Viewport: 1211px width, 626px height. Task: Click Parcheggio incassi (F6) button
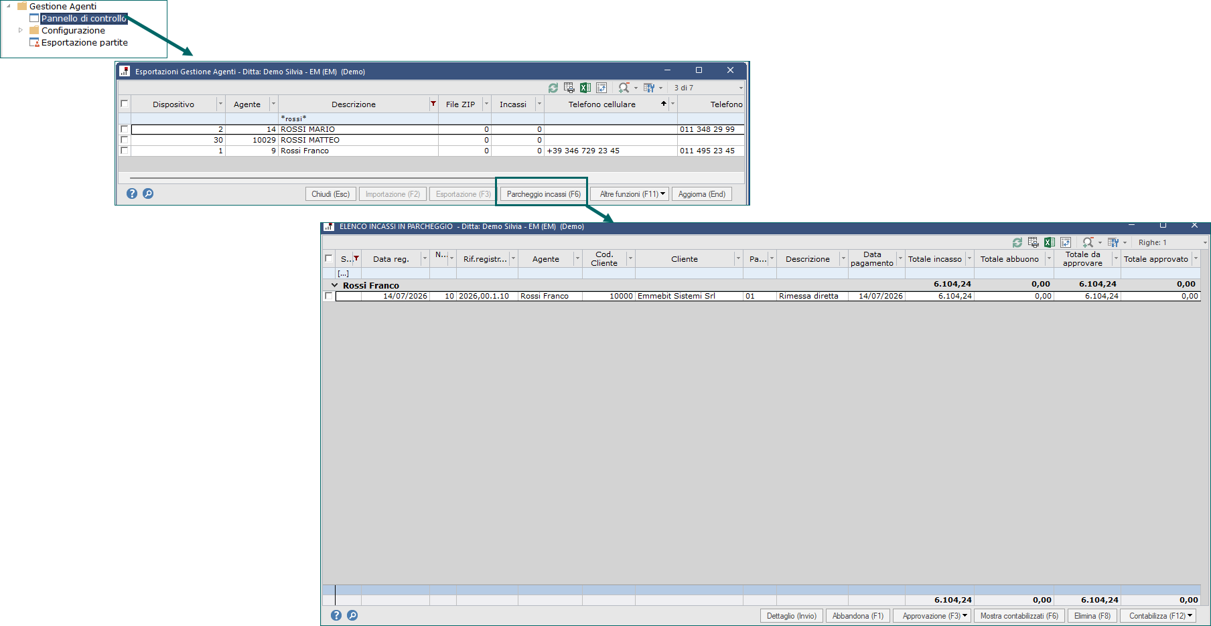pos(544,194)
